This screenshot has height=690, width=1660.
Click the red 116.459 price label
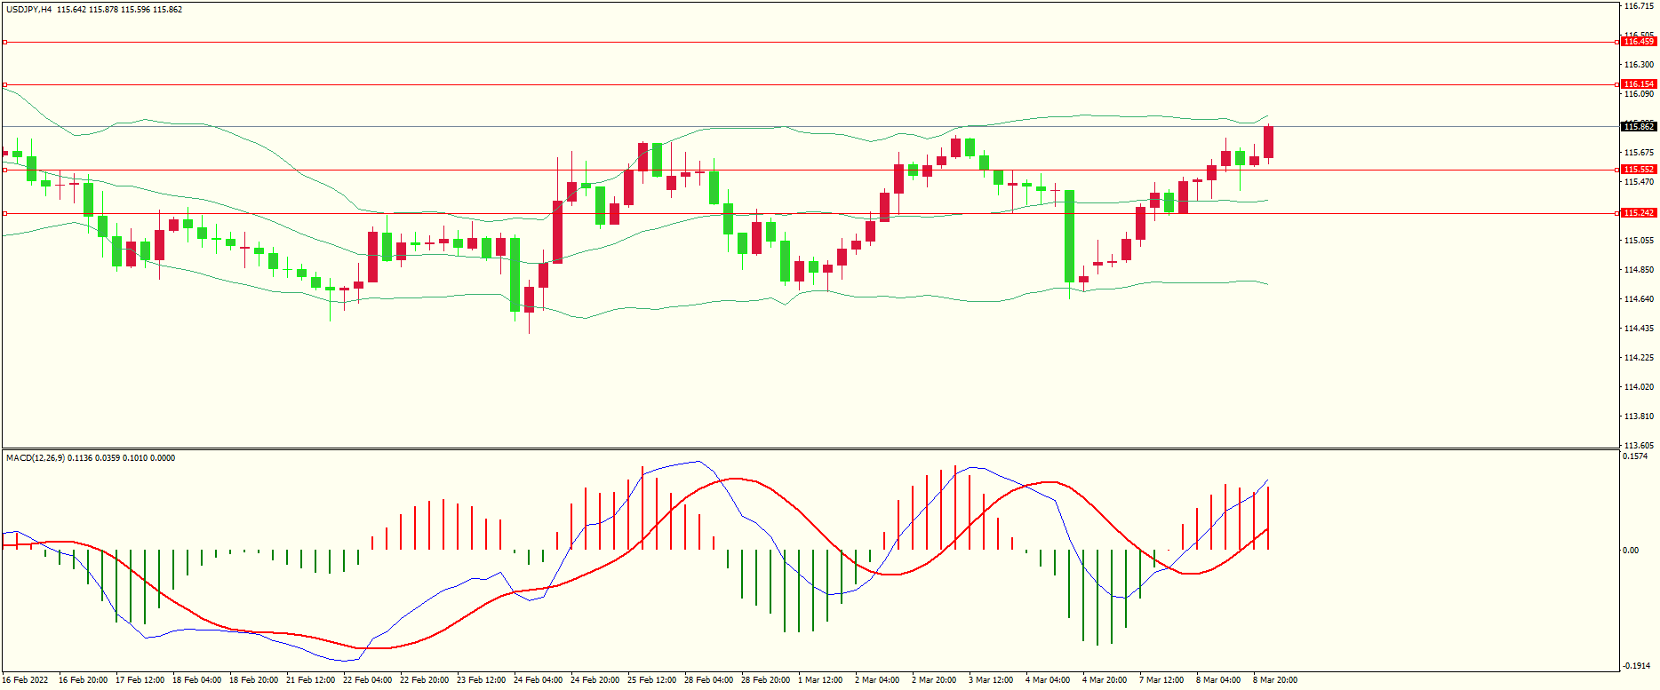(x=1639, y=42)
